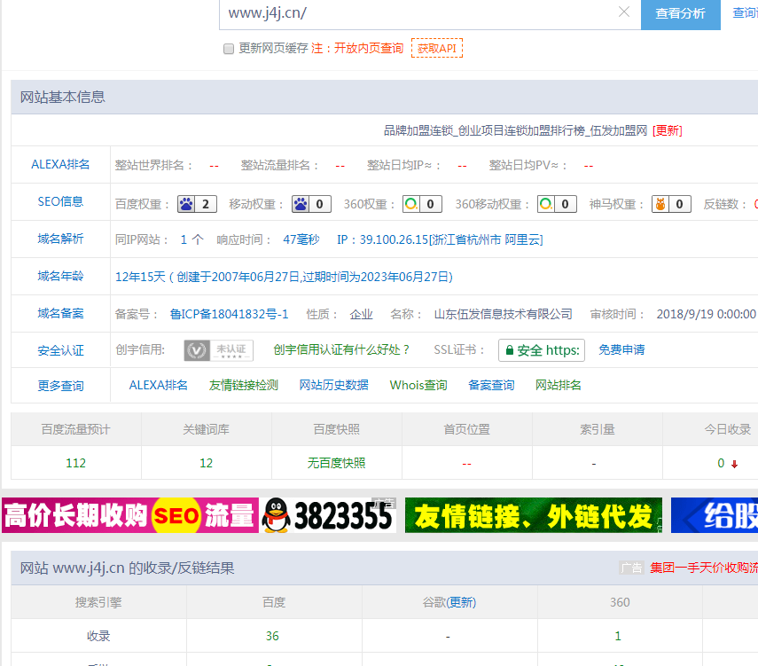Open 网站历史数据 link
Viewport: 758px width, 666px height.
click(x=333, y=385)
